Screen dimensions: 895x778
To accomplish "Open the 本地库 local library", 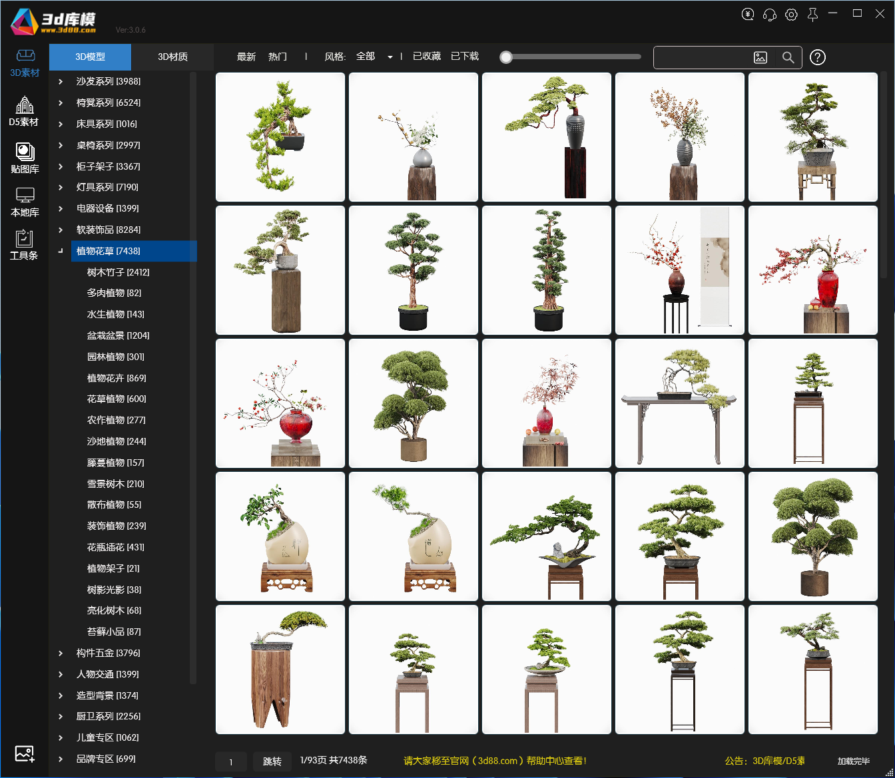I will click(25, 202).
